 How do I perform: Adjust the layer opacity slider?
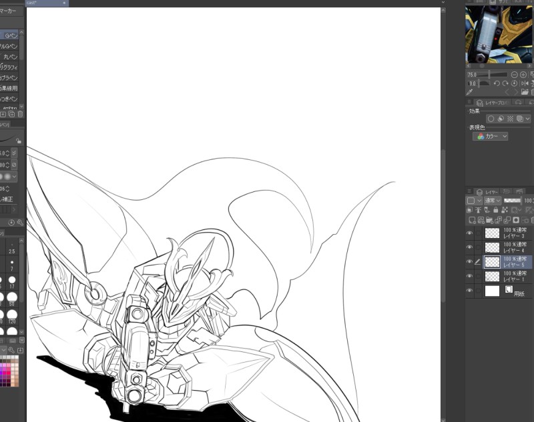point(512,201)
